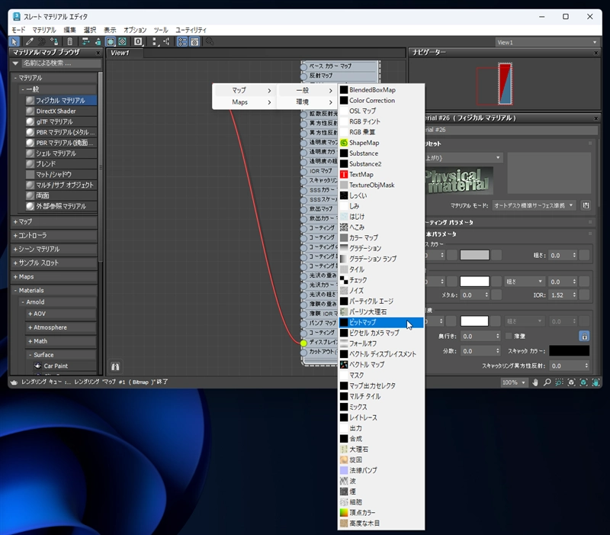Viewport: 610px width, 535px height.
Task: Click the binoculars search icon in View1
Action: point(116,366)
